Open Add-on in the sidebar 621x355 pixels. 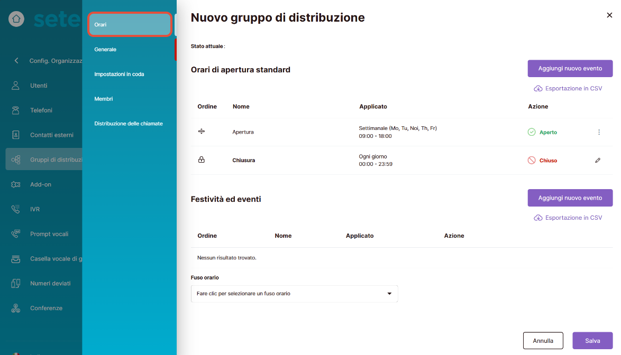point(40,184)
